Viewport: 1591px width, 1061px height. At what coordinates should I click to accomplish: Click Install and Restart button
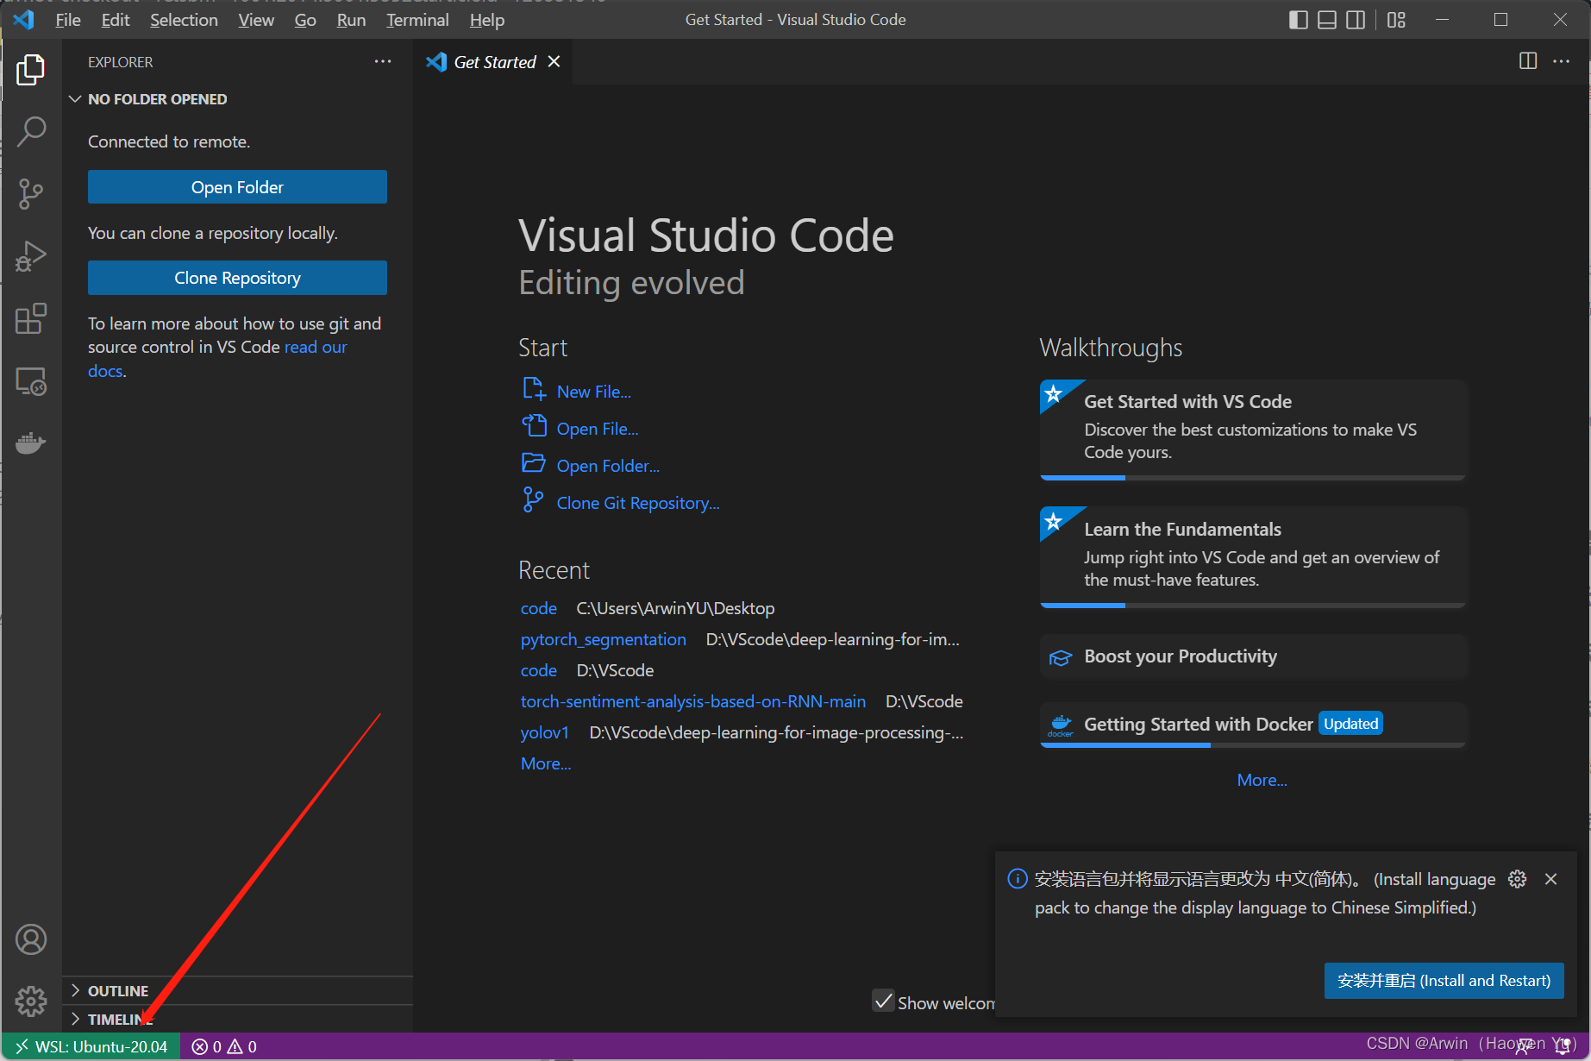(x=1444, y=981)
